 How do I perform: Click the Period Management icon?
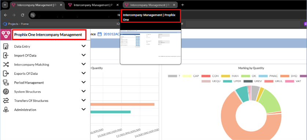coord(6,82)
